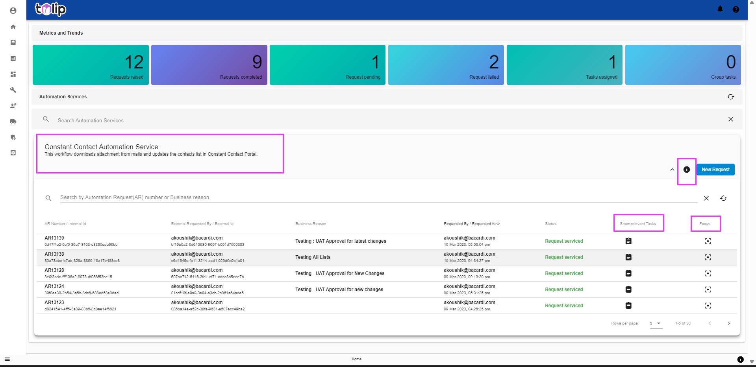Show relevant tasks for AR13123
Image resolution: width=756 pixels, height=367 pixels.
coord(628,306)
